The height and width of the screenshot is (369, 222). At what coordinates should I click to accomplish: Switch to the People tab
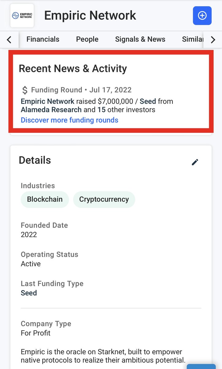(87, 39)
